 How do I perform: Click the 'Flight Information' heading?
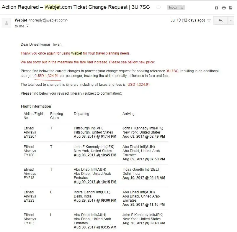click(x=36, y=106)
